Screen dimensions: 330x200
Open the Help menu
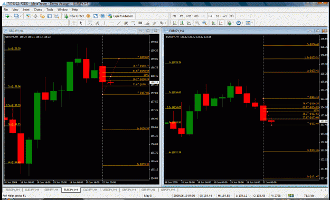[x=75, y=9]
